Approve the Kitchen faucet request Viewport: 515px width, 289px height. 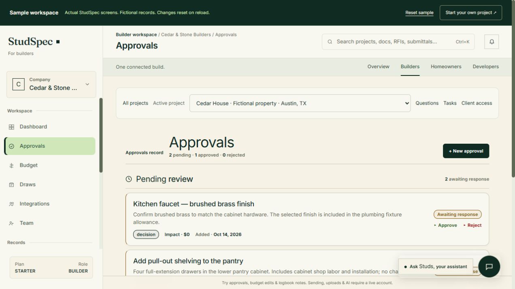[445, 225]
